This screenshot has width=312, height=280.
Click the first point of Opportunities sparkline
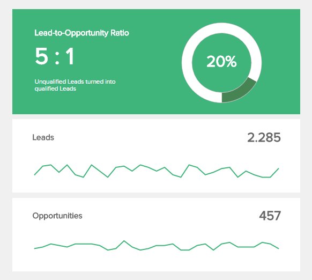35,248
